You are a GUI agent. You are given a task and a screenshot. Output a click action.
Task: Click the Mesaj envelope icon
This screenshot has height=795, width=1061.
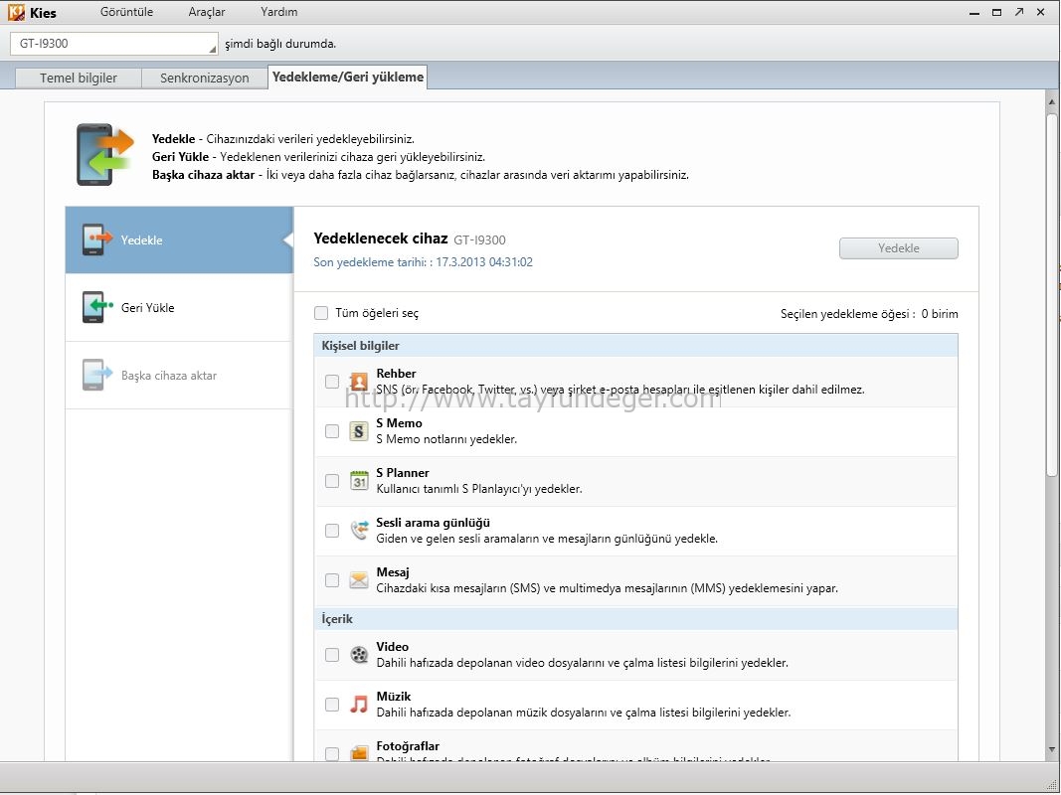(359, 580)
